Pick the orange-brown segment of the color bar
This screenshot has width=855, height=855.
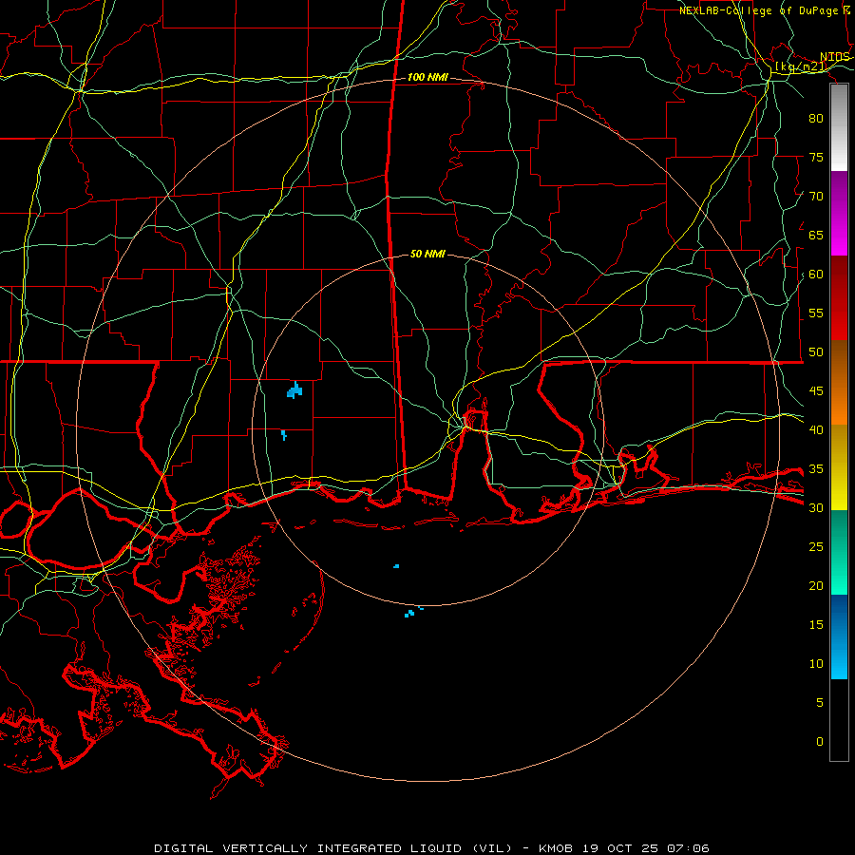839,383
